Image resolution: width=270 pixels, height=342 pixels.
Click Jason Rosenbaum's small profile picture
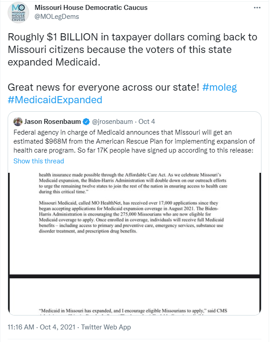point(18,122)
